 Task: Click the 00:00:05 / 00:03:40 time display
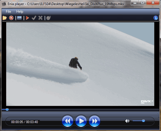(25, 122)
